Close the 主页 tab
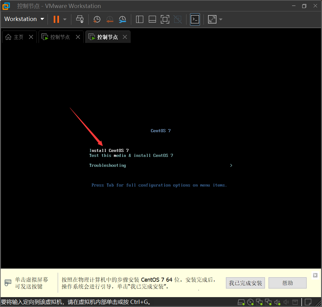The image size is (322, 307). (x=31, y=37)
